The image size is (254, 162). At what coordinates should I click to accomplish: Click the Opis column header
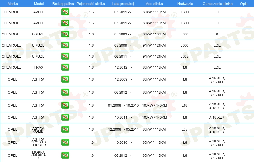point(244,4)
